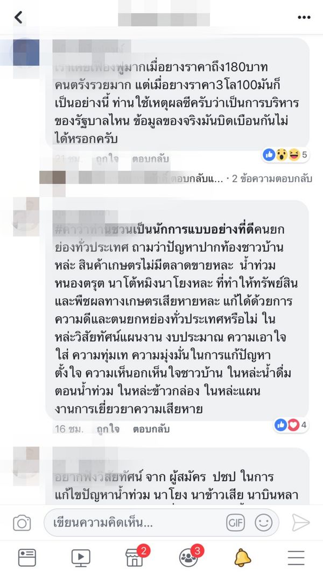Open the emoji smiley picker

coord(264,522)
